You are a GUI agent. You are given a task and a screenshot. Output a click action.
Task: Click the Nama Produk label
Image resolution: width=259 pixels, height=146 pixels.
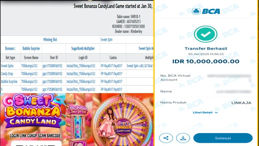[x=173, y=103]
